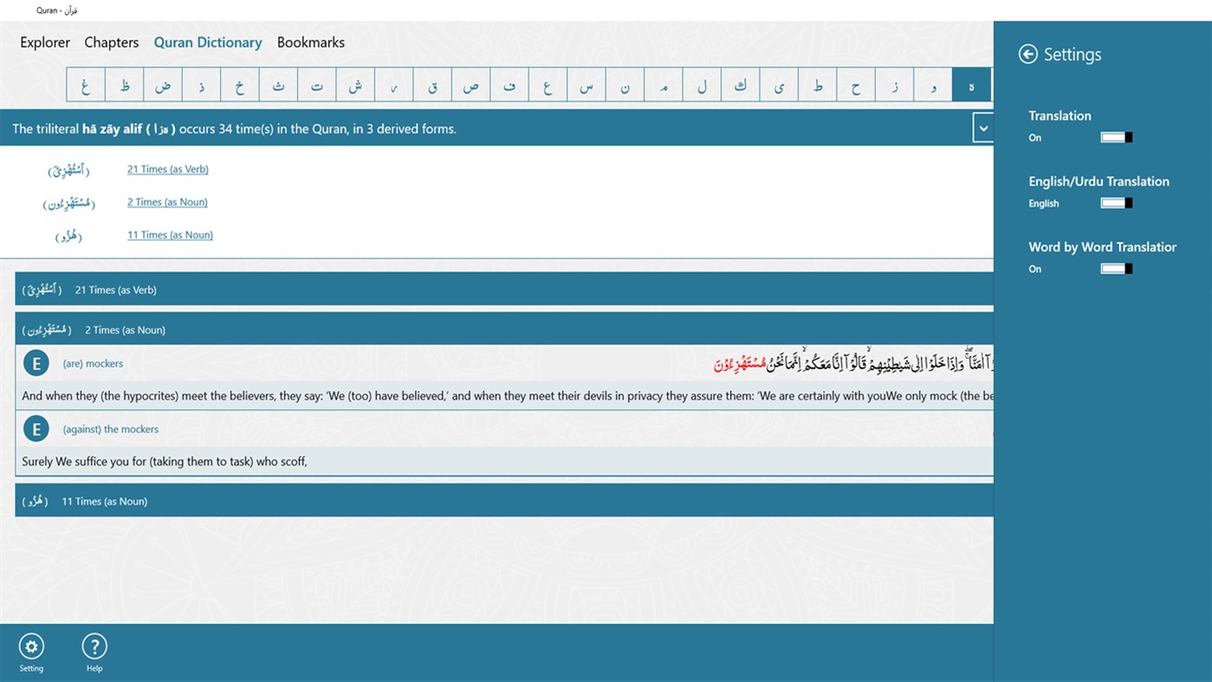
Task: Open the '11 Times (as Noun)' link
Action: tap(169, 234)
